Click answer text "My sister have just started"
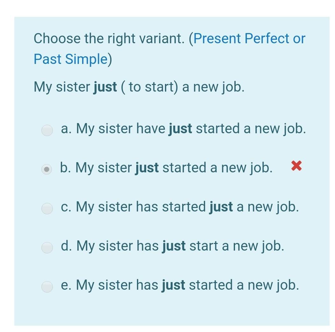Image resolution: width=335 pixels, height=332 pixels. click(183, 129)
